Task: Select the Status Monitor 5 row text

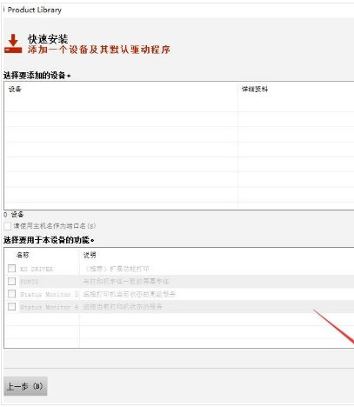Action: pyautogui.click(x=49, y=294)
